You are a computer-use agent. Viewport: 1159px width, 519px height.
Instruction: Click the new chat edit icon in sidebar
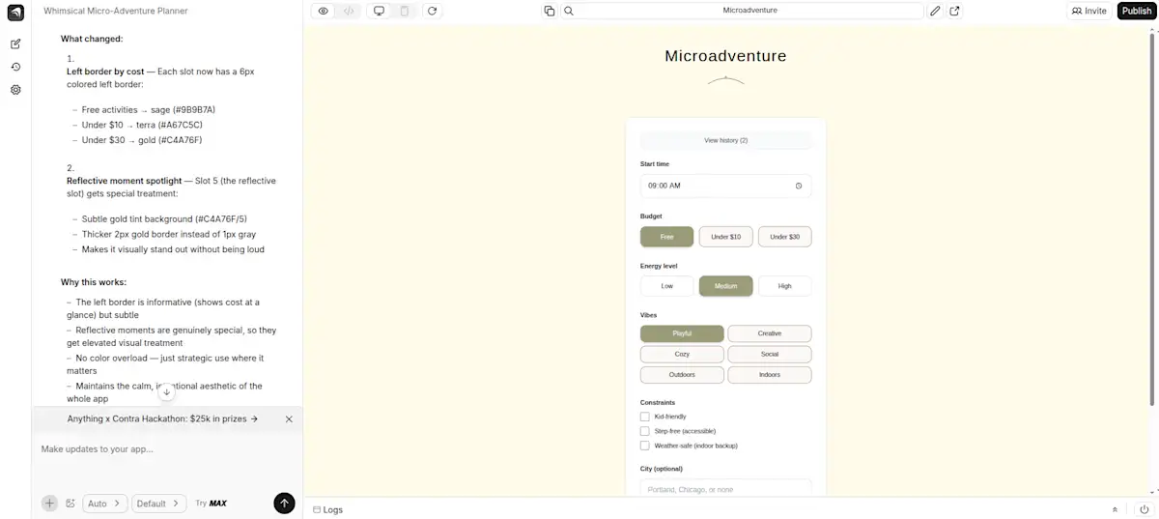click(x=15, y=44)
